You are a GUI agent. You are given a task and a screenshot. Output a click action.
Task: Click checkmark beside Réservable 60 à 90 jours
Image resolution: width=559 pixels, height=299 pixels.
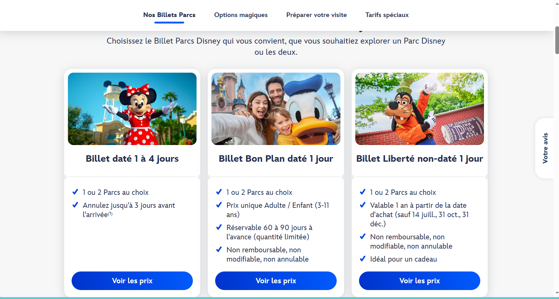tap(219, 227)
